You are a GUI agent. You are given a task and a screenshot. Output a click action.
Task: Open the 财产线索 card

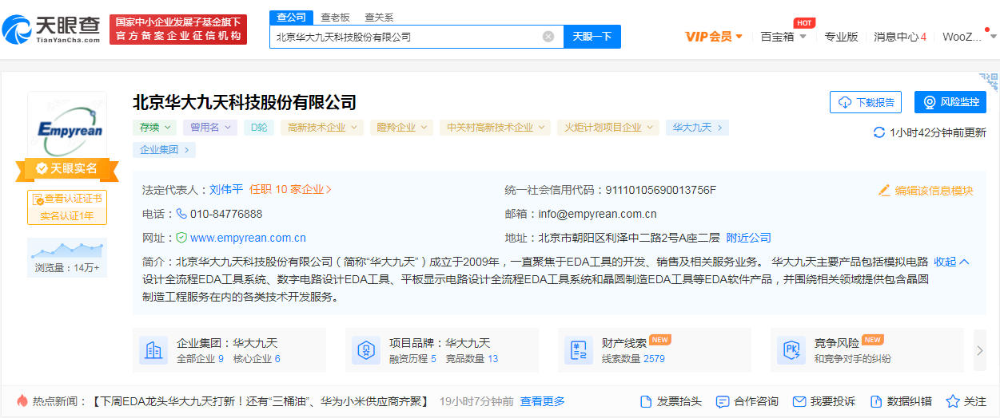click(655, 350)
